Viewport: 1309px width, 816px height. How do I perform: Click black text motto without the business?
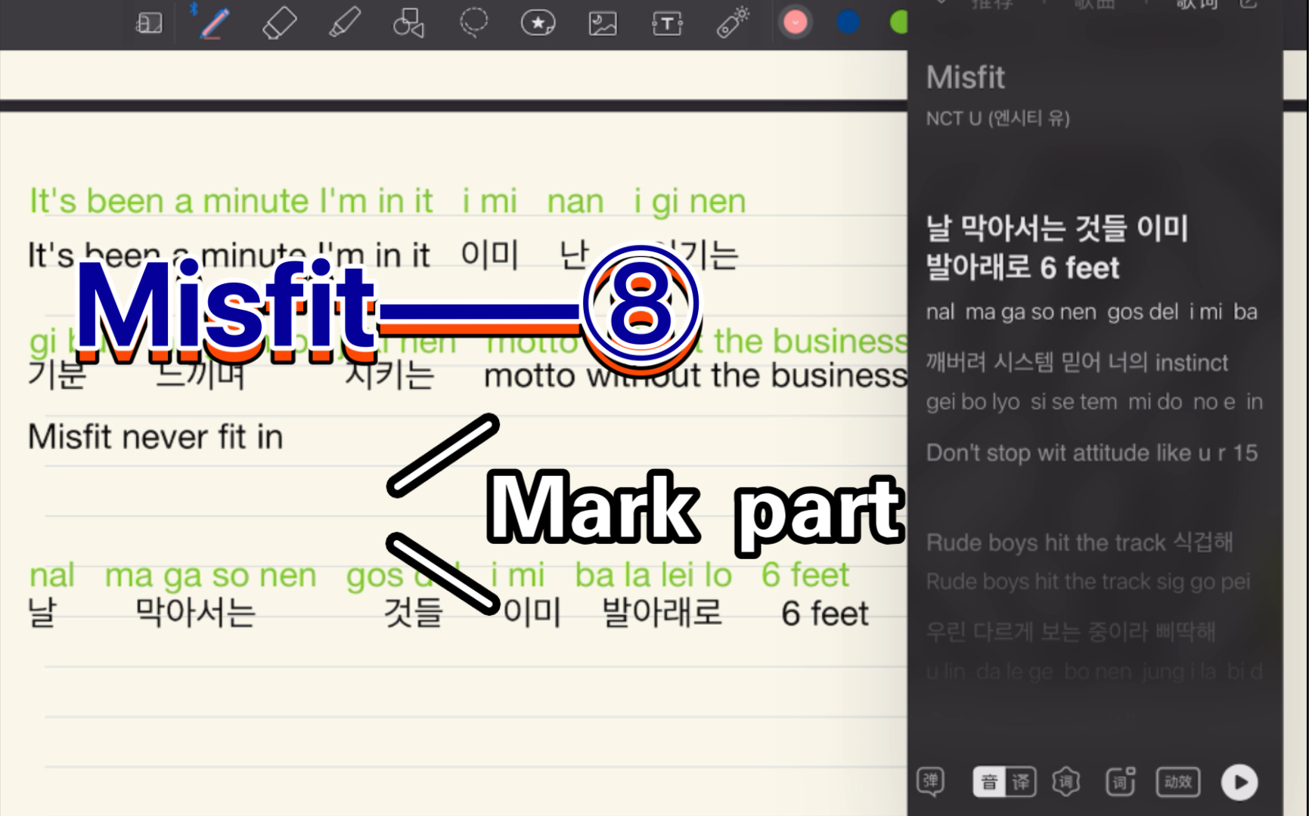[x=696, y=376]
